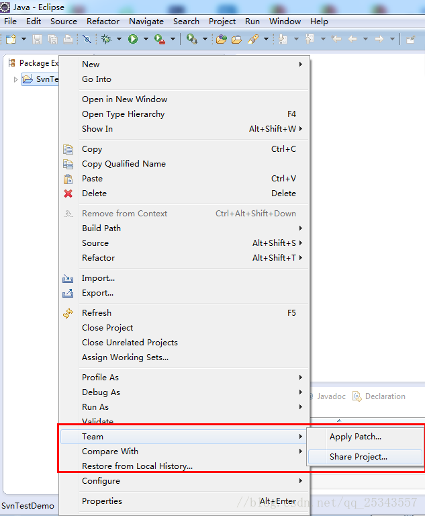Click the External Tools icon
Screen dimensions: 425x516
[191, 39]
